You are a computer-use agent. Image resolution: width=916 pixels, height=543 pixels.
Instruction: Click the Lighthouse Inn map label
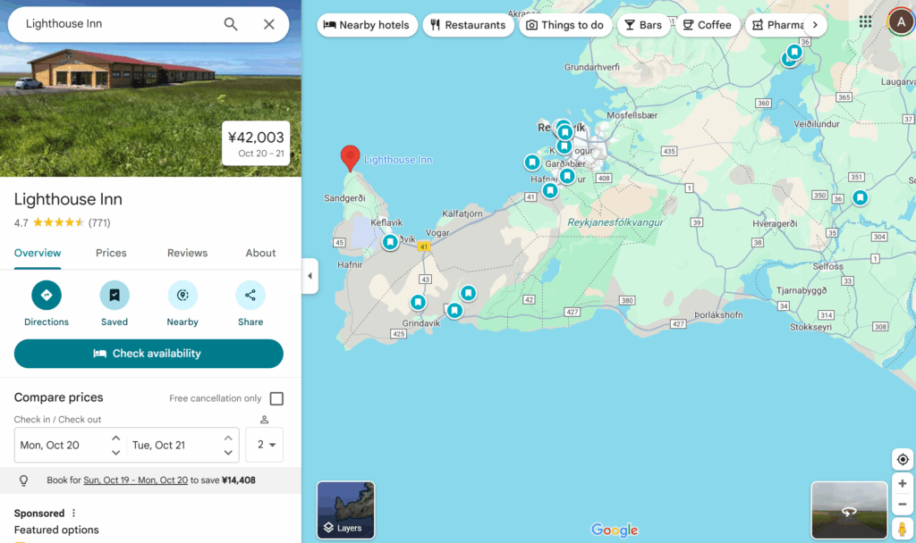[x=398, y=160]
